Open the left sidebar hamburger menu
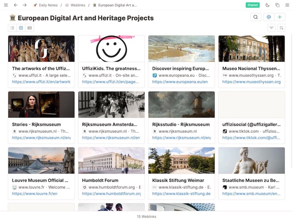 (6, 5)
